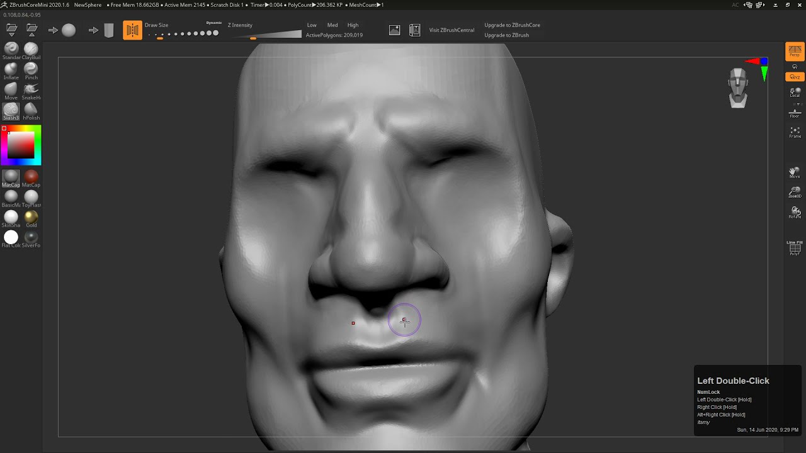Pick a color in the color picker

[x=21, y=145]
